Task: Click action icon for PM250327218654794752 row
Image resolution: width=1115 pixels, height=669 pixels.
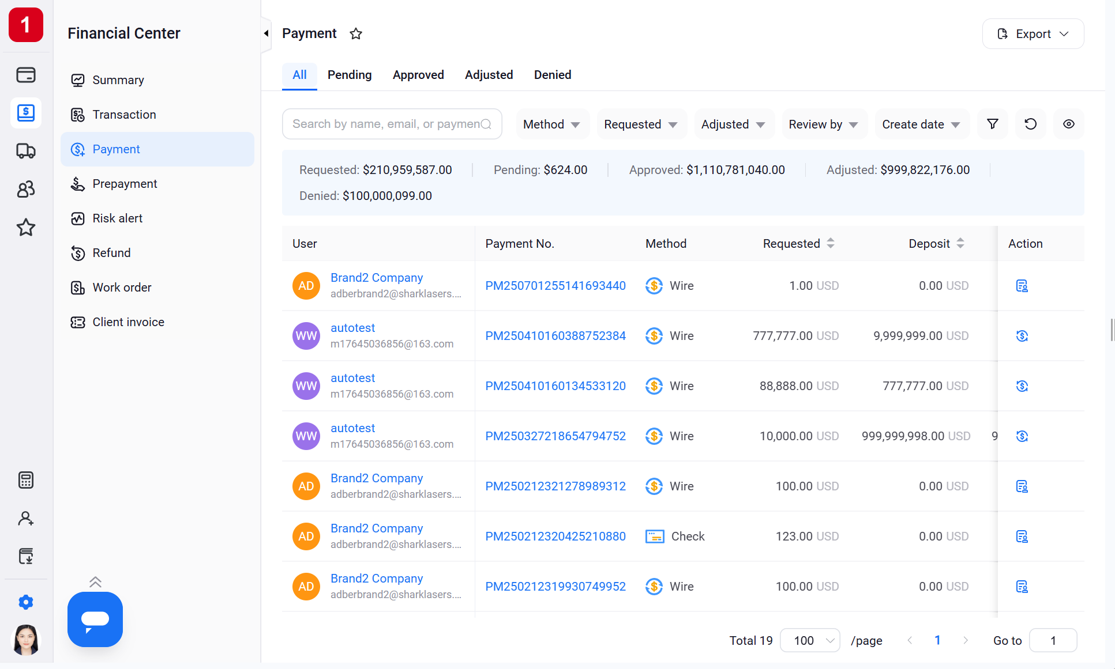Action: click(1022, 436)
